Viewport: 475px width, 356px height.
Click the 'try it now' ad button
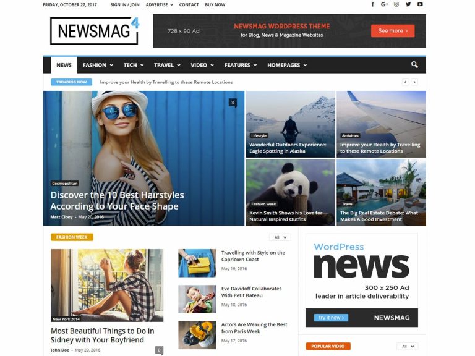tap(331, 318)
